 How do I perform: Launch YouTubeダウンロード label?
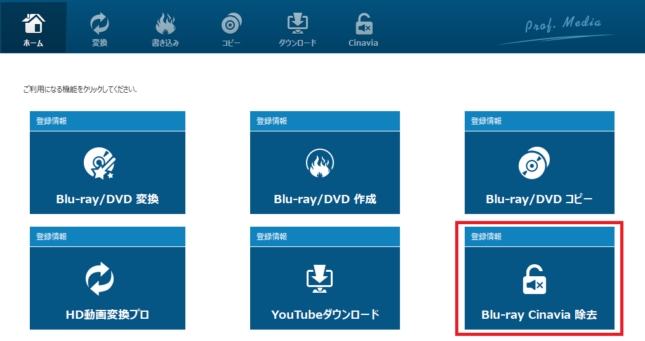(325, 315)
